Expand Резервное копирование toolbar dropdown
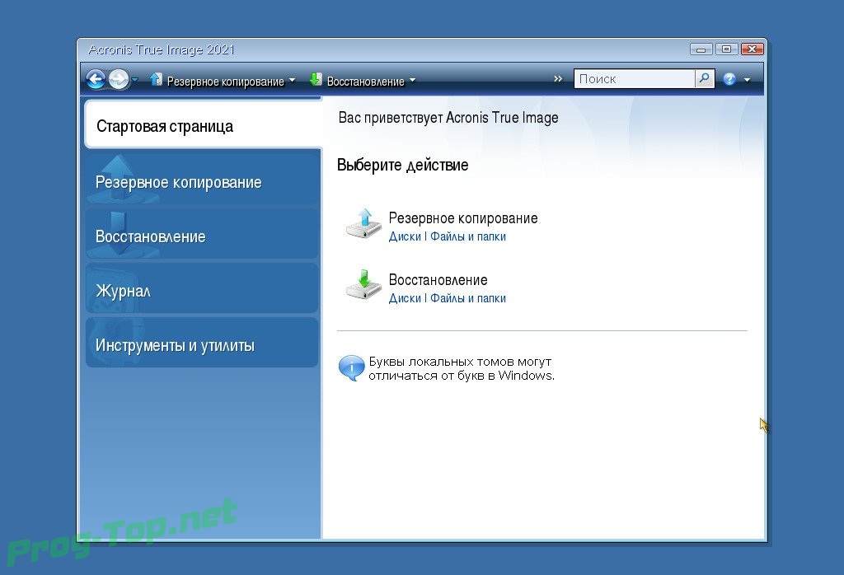This screenshot has height=575, width=844. tap(292, 82)
